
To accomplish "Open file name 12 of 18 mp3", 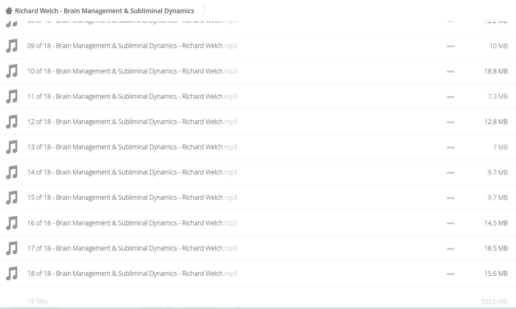I will 132,122.
